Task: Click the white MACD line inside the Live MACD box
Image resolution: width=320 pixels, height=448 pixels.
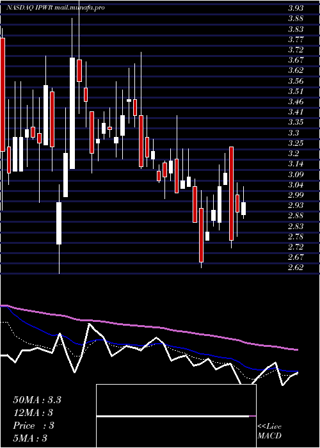Action: point(173,417)
